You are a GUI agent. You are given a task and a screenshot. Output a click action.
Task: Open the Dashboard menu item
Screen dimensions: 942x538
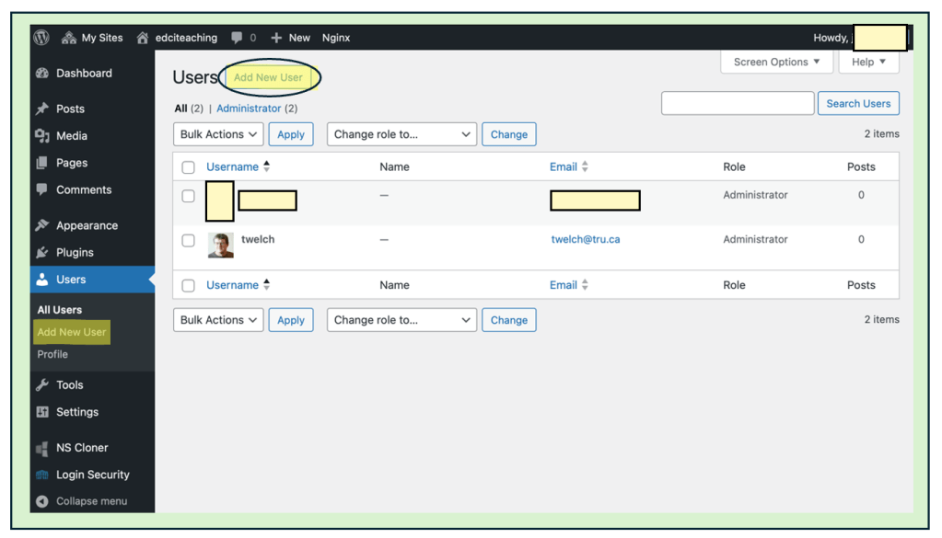point(84,74)
